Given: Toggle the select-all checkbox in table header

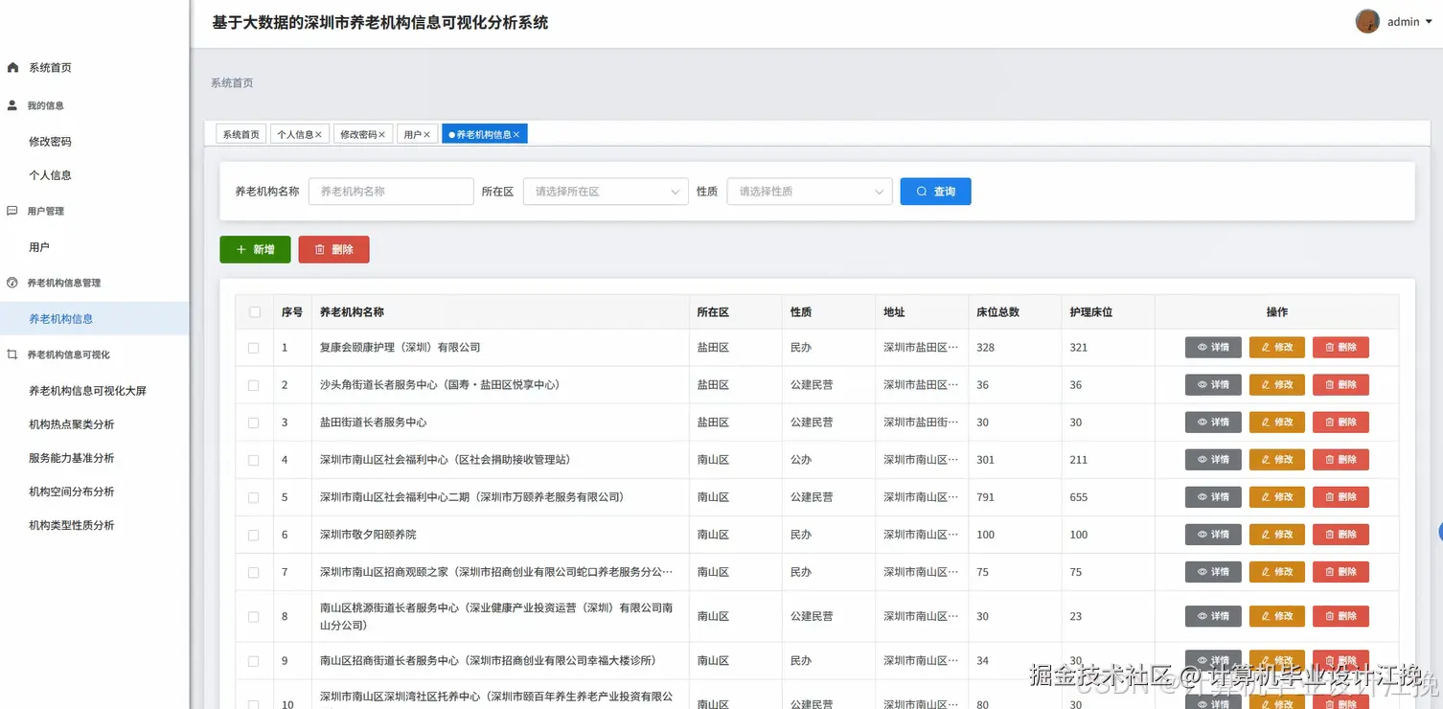Looking at the screenshot, I should 254,312.
